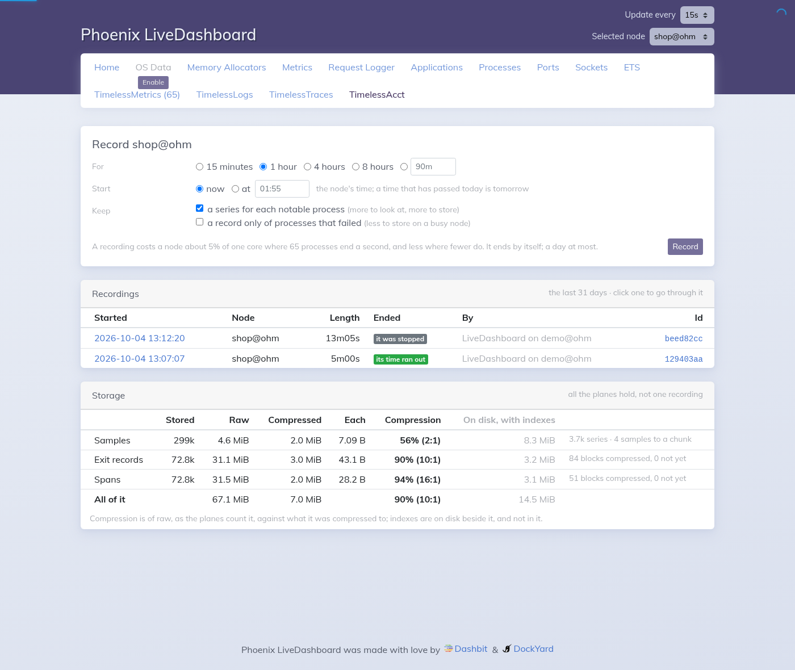Click the 'it was stopped' badge
The image size is (795, 670).
pyautogui.click(x=400, y=339)
